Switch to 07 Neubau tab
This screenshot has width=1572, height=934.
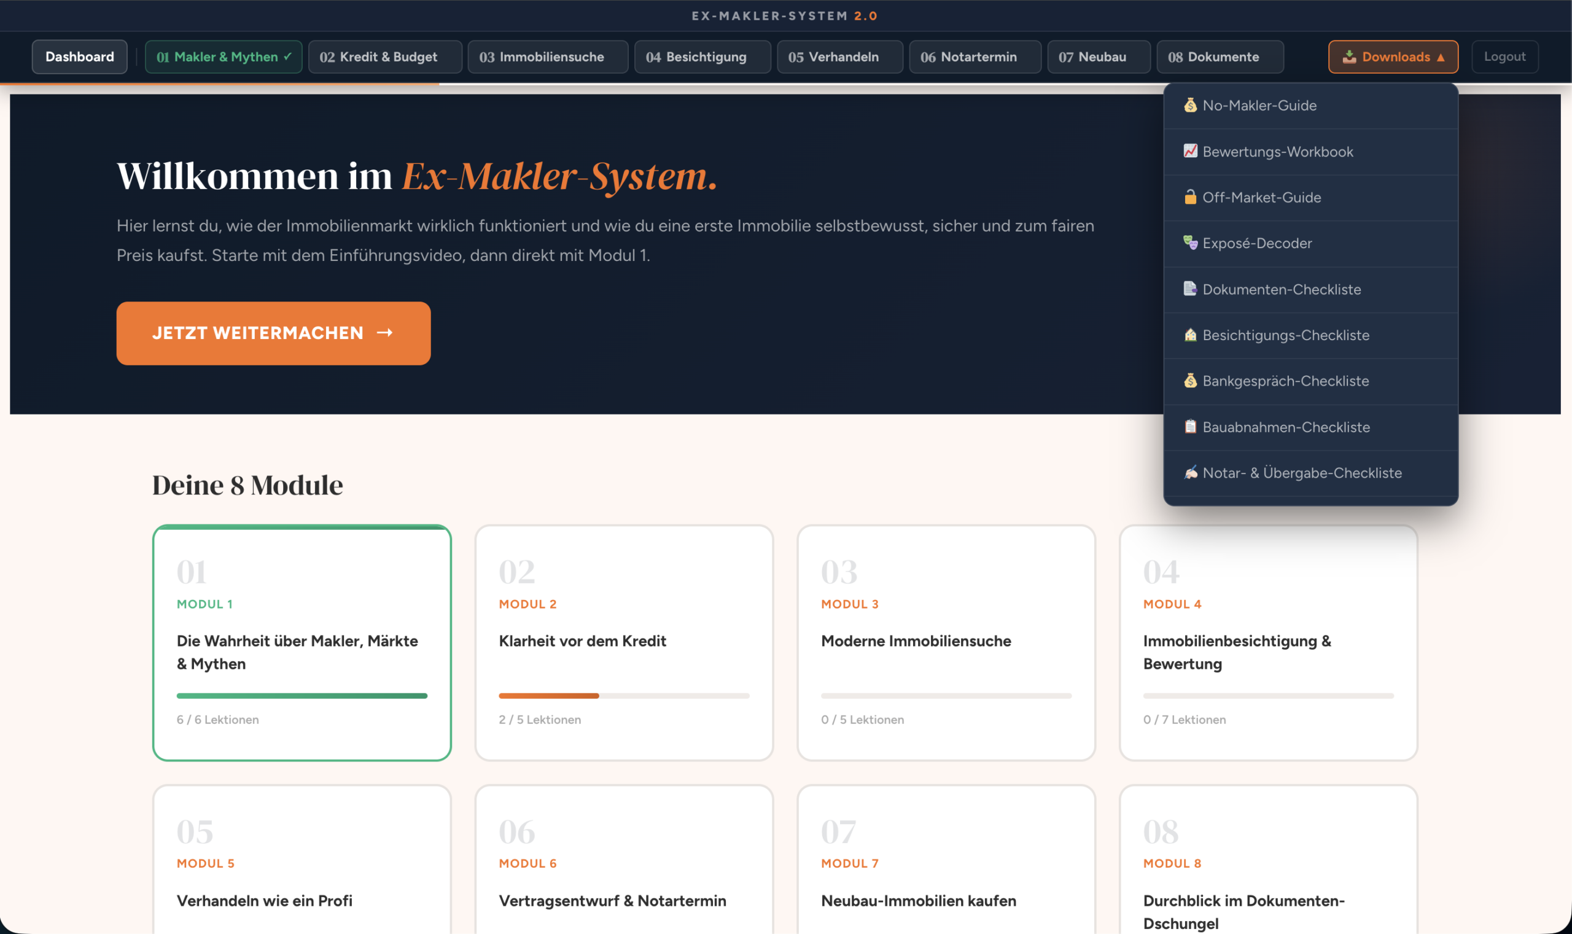tap(1099, 56)
